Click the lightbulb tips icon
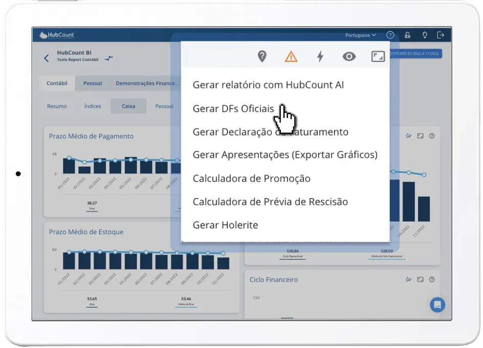 pyautogui.click(x=425, y=35)
